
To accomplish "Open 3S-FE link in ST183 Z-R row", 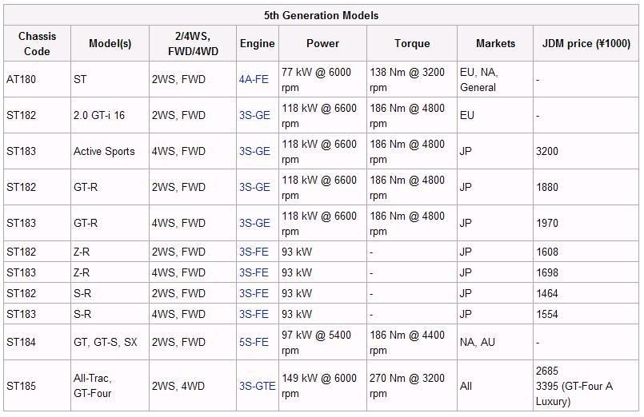I will (x=254, y=272).
